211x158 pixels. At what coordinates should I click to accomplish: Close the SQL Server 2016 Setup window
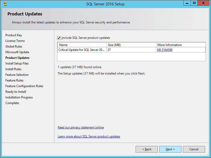tap(203, 3)
